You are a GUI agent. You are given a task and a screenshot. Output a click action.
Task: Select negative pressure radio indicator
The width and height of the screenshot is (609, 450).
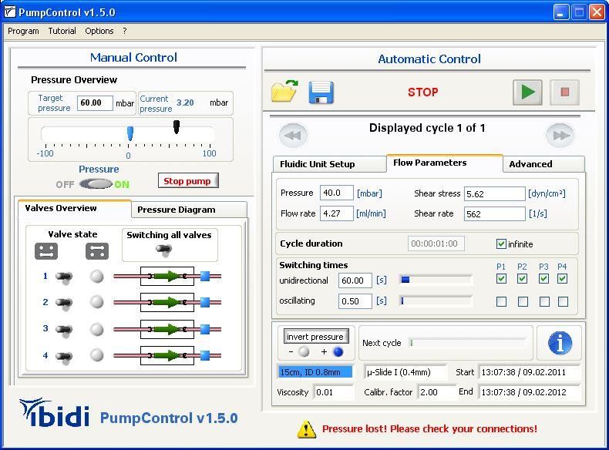coord(304,352)
